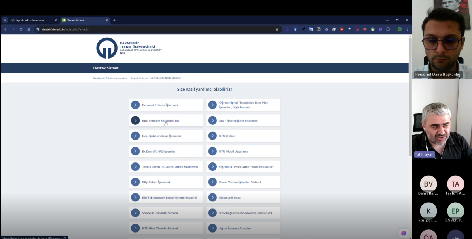Click Personel Daire Başkanlığı video thumbnail
The height and width of the screenshot is (239, 472).
(x=442, y=40)
